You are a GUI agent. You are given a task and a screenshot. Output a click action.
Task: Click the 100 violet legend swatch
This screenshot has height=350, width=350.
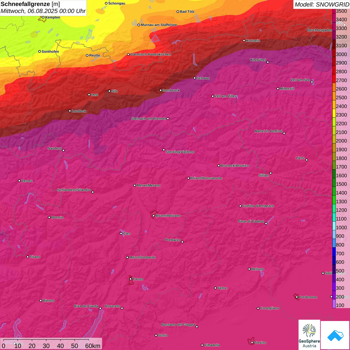click(334, 304)
